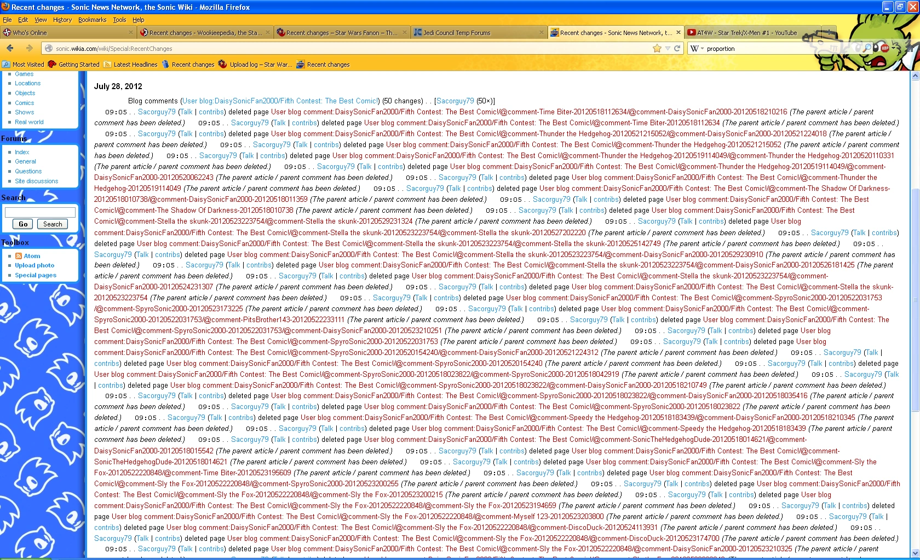Open the View menu
This screenshot has height=560, width=920.
click(x=41, y=20)
